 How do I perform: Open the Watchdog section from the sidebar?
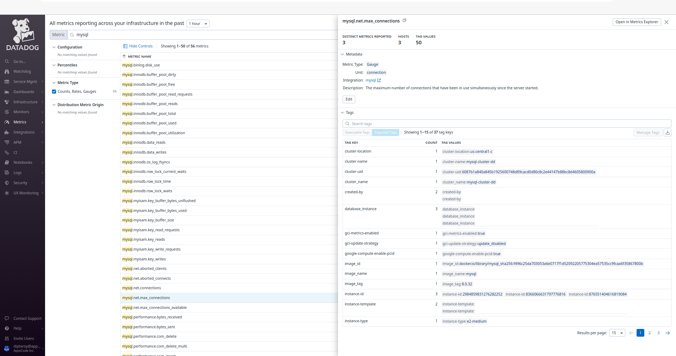tap(7, 71)
